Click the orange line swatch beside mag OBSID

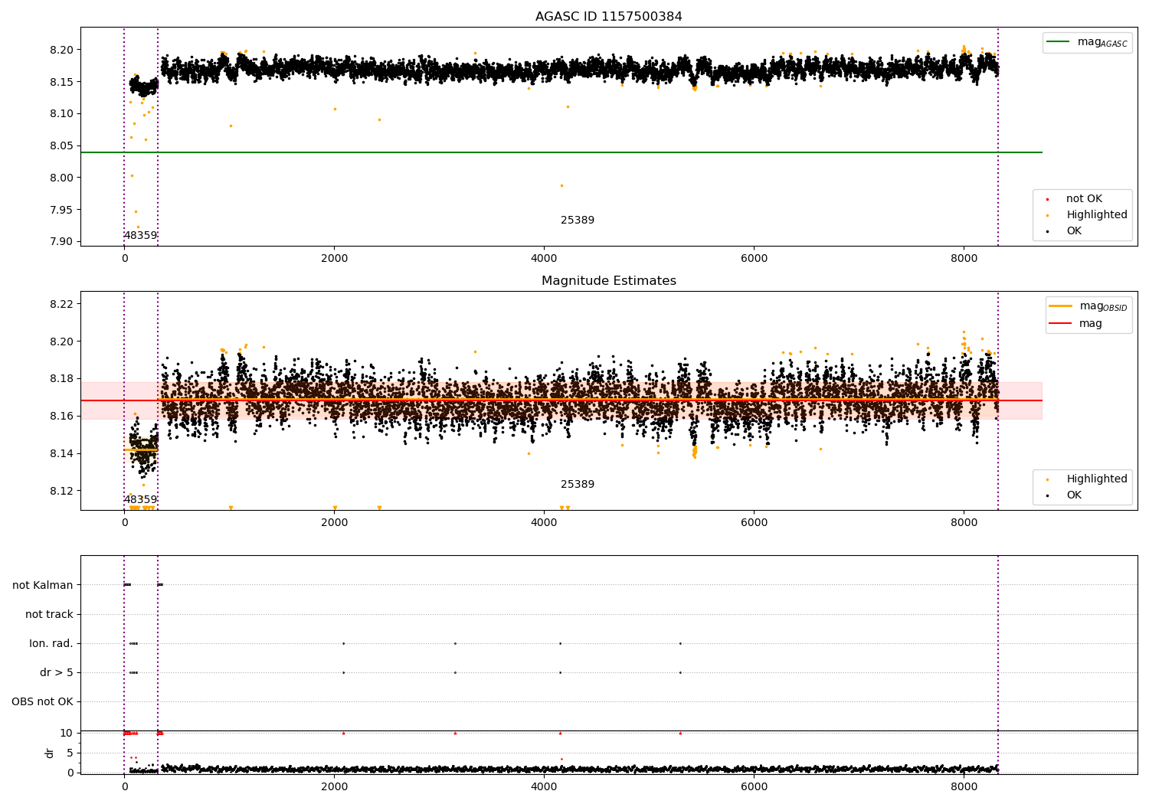tap(1061, 306)
